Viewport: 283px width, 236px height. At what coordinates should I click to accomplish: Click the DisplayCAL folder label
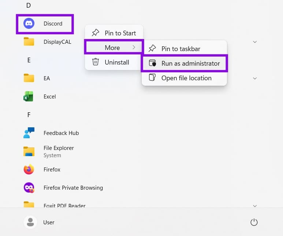57,42
